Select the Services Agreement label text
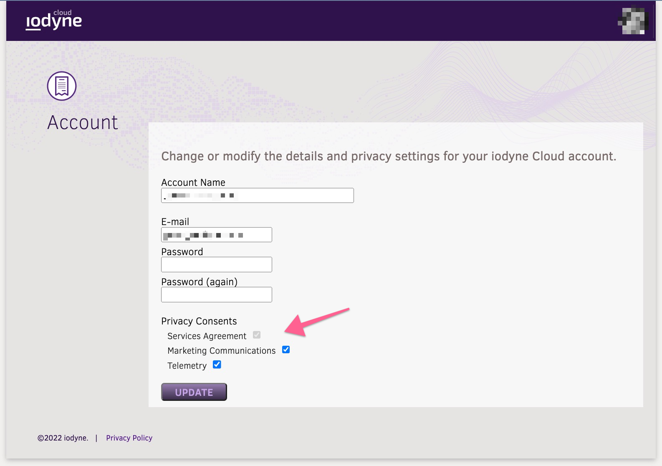This screenshot has width=662, height=466. click(x=207, y=336)
